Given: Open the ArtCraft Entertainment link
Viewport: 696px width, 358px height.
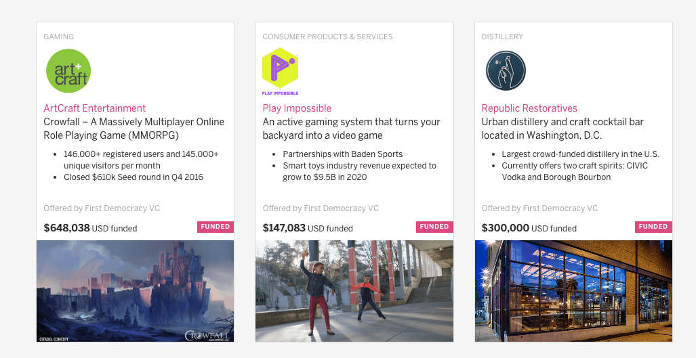Looking at the screenshot, I should (95, 108).
